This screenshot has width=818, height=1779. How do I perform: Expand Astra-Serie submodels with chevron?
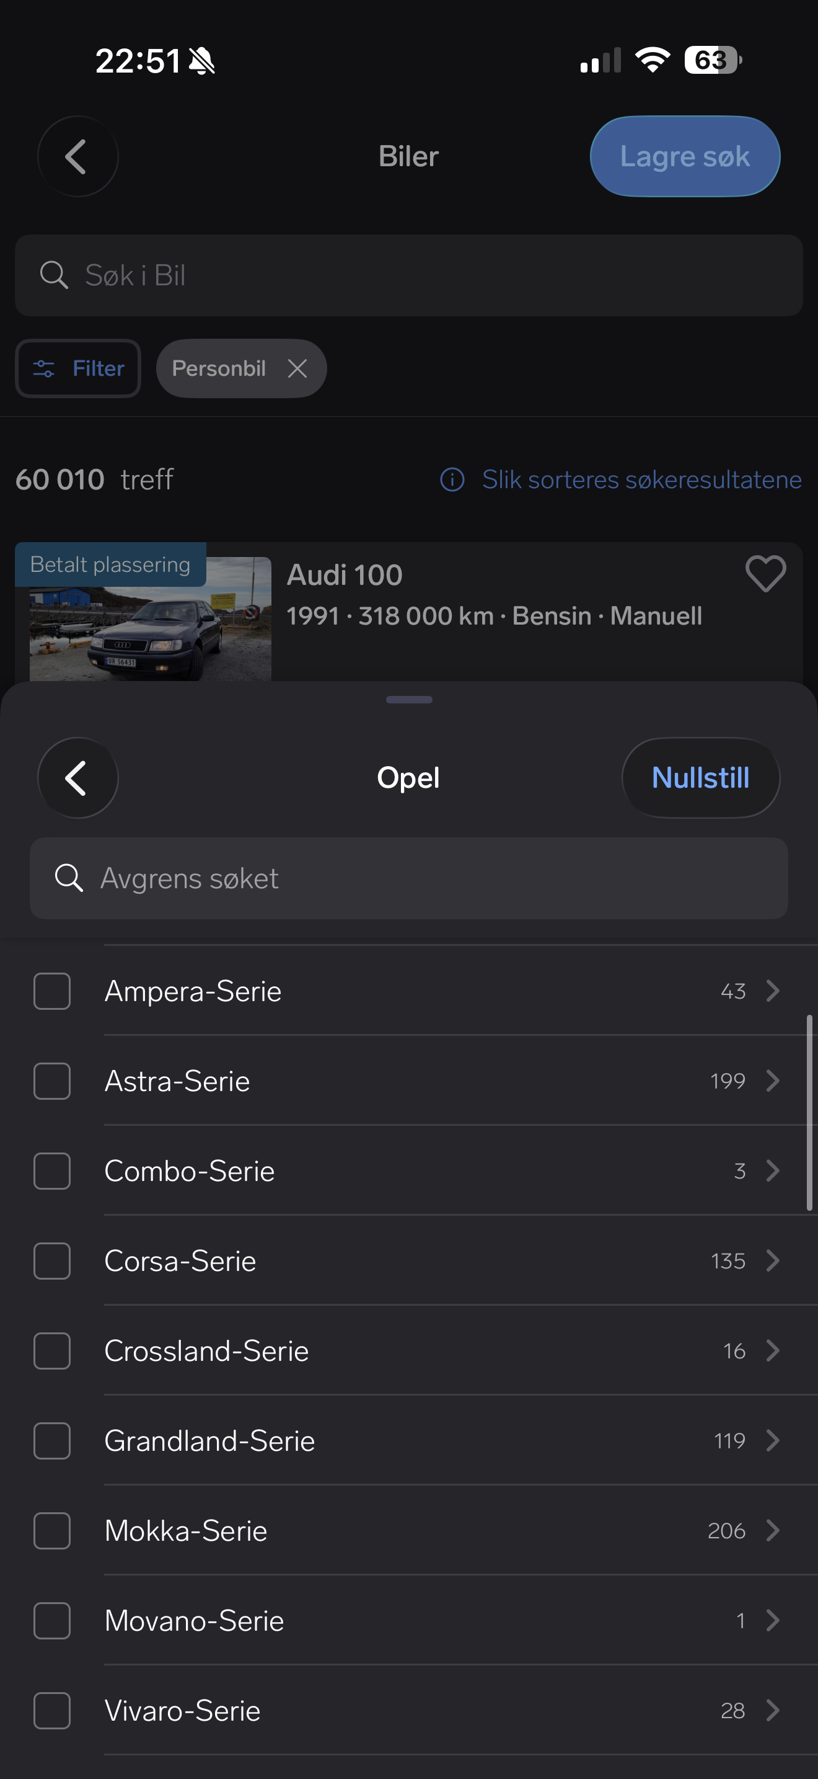[x=773, y=1081]
